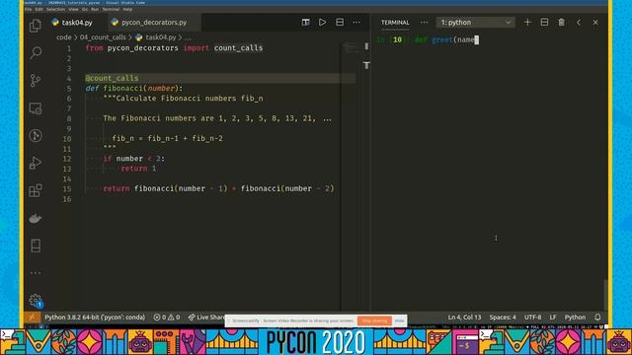Open the File menu

click(x=28, y=9)
